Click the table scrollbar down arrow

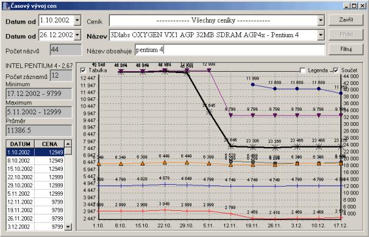[68, 227]
